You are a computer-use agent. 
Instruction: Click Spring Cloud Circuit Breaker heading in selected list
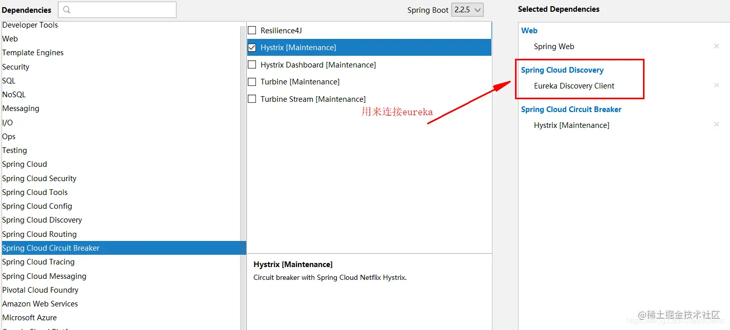pos(571,109)
